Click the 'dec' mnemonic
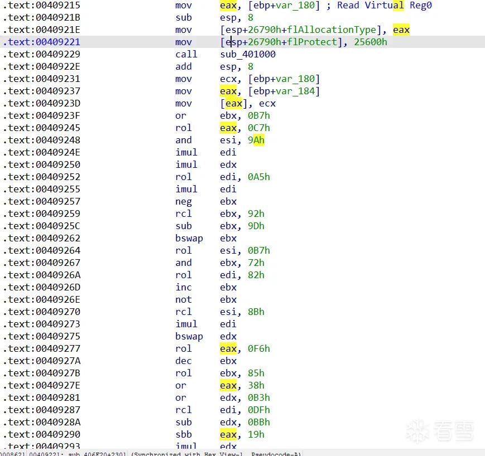Screen dimensions: 485x456 click(x=184, y=361)
